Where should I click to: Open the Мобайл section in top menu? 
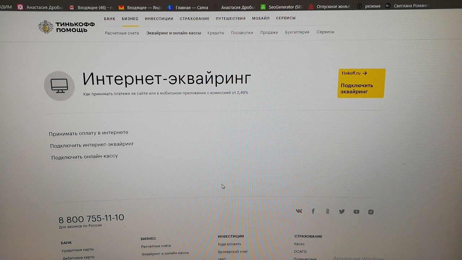coord(261,18)
